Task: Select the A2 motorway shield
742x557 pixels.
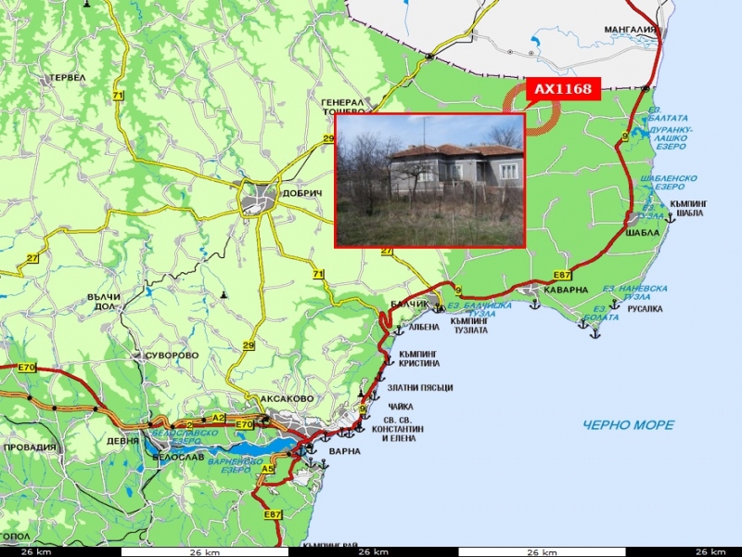Action: tap(218, 418)
